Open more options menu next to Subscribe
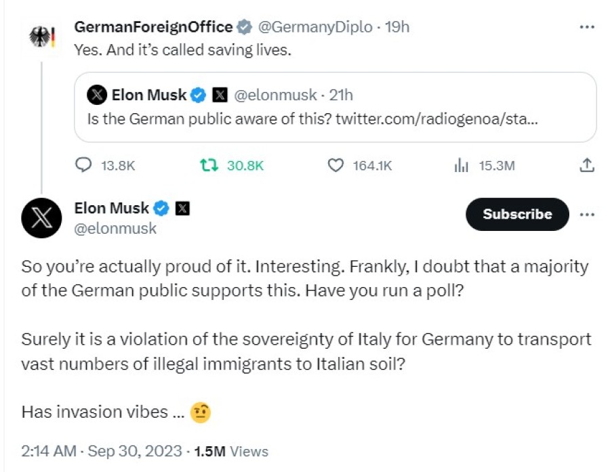The height and width of the screenshot is (472, 610). [x=588, y=215]
